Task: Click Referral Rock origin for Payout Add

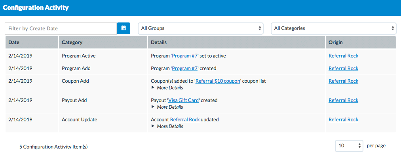Action: click(344, 100)
